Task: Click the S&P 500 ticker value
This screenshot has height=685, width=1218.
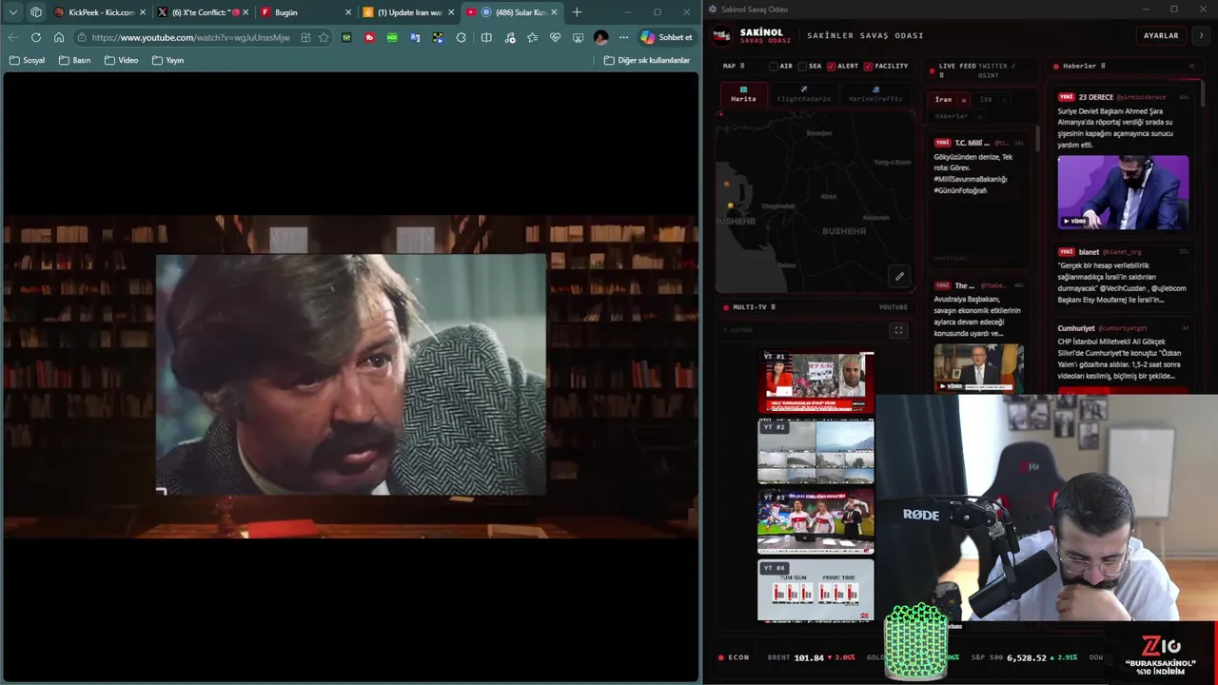Action: click(x=1026, y=657)
